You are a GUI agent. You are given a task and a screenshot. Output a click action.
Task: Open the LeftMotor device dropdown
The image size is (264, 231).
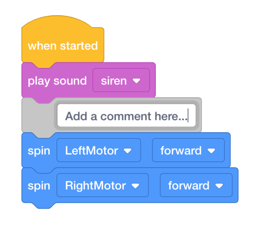99,150
